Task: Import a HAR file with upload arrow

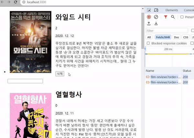Action: [x=149, y=23]
